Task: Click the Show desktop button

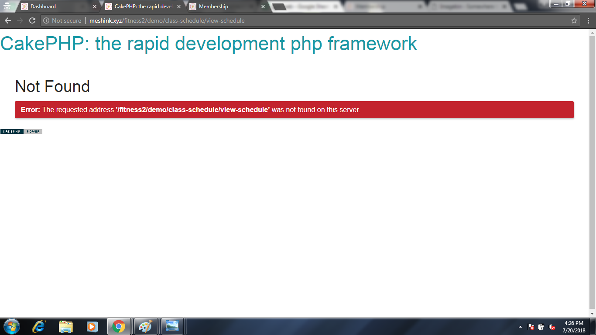Action: (593, 326)
